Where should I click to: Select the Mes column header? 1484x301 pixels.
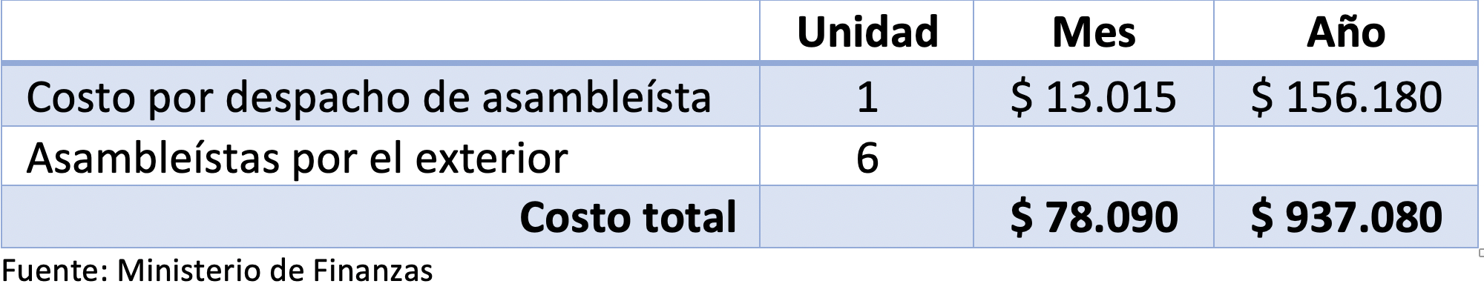(1093, 33)
